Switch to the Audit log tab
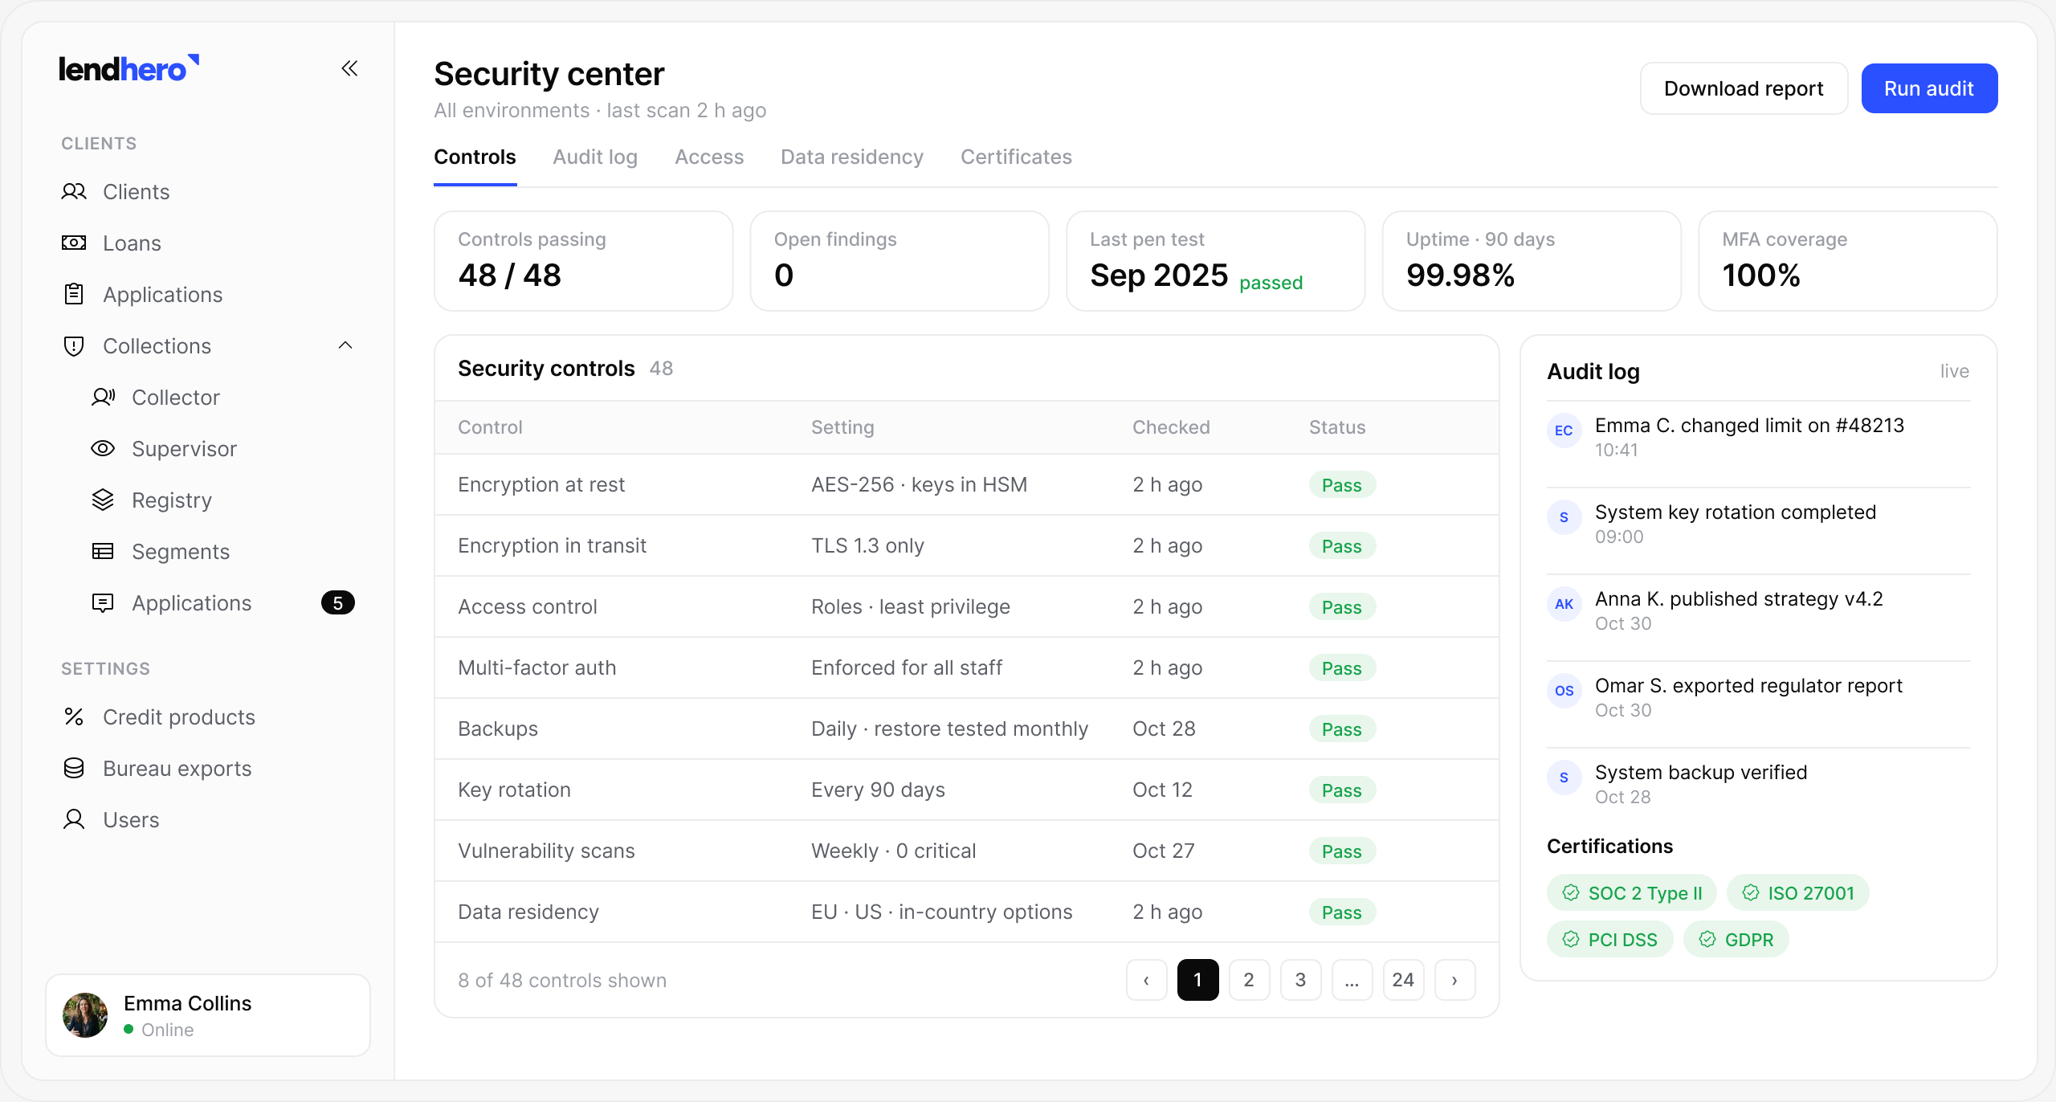 pyautogui.click(x=595, y=157)
